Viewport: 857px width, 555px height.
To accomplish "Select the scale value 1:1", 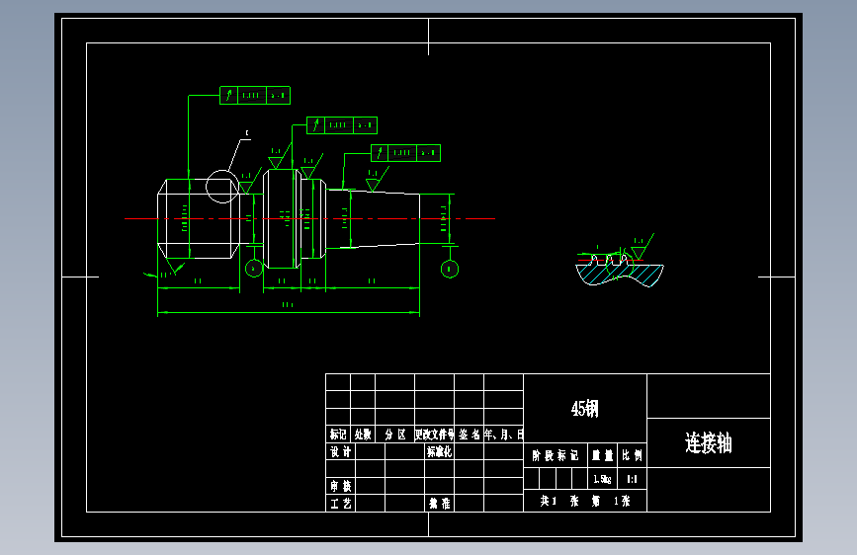I will tap(632, 479).
